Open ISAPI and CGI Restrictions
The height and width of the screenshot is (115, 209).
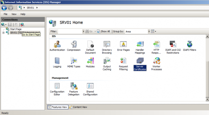coord(173,47)
